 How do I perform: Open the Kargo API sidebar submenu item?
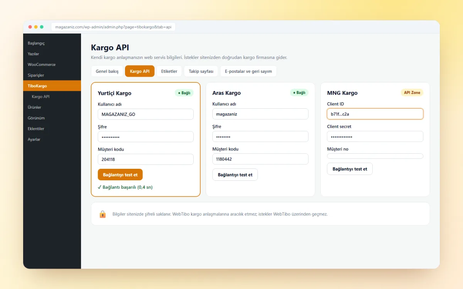pyautogui.click(x=52, y=97)
